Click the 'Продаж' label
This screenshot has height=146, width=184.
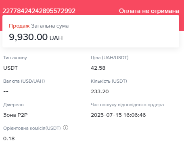point(19,26)
